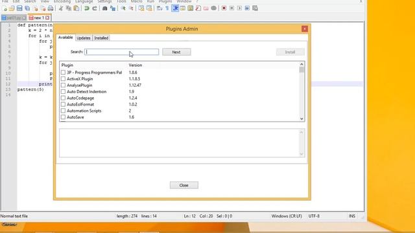The height and width of the screenshot is (233, 415).
Task: Click the green Undo arrow icon
Action: pos(86,8)
